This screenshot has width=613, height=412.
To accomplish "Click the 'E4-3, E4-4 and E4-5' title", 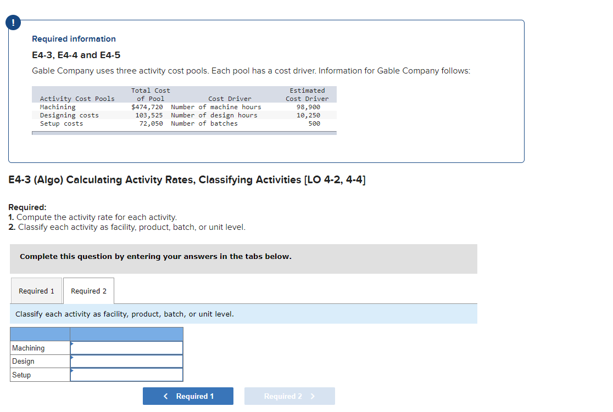I will (x=76, y=55).
